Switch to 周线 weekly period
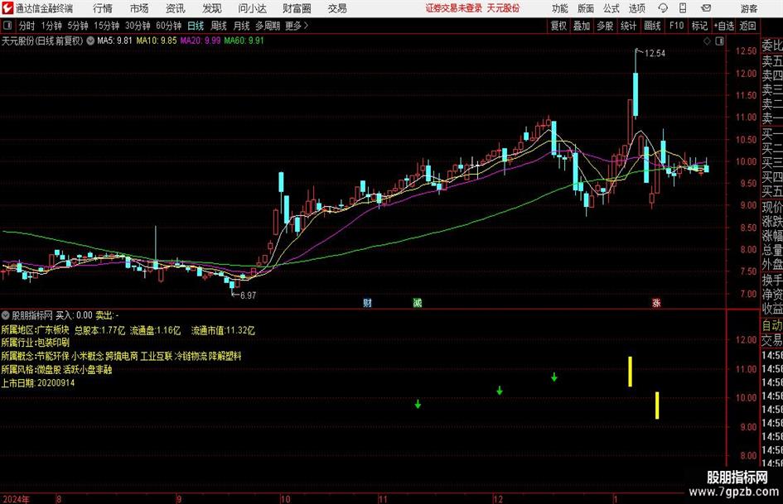 click(218, 26)
